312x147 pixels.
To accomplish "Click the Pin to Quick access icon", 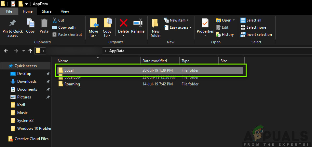I will point(13,23).
